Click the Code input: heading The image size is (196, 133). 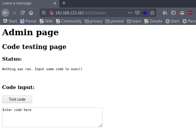point(18,87)
